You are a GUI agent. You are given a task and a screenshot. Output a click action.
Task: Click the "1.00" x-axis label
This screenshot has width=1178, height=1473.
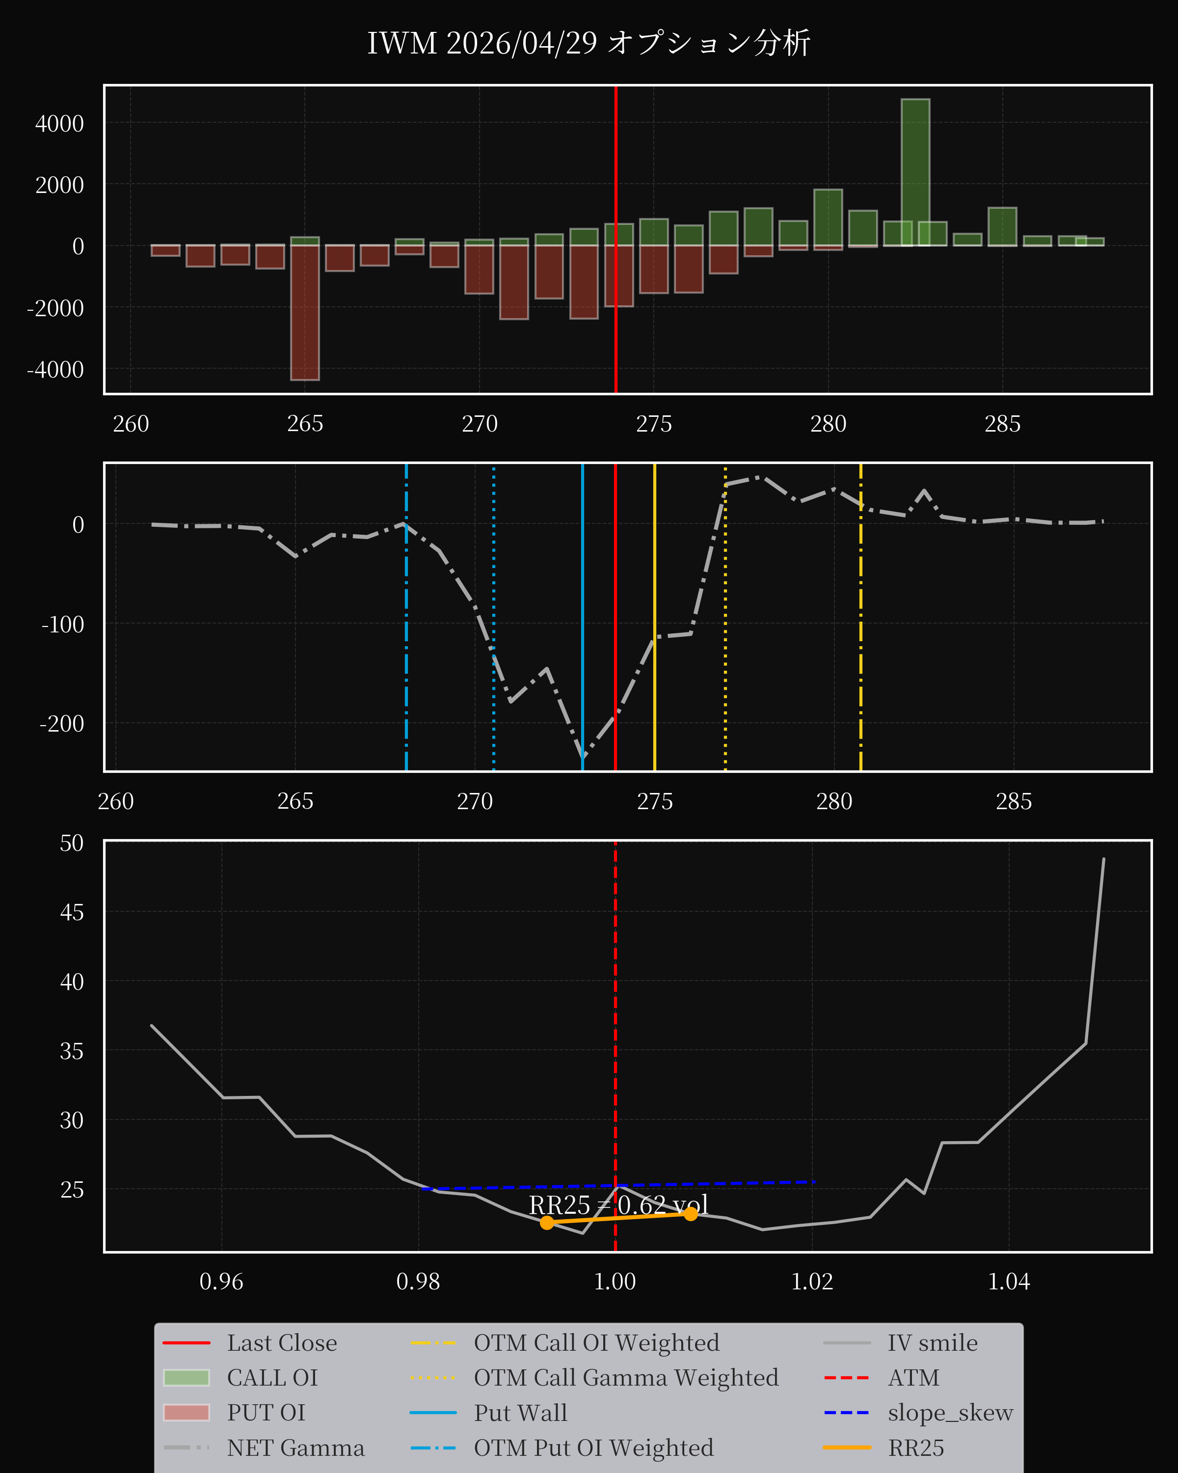pos(615,1281)
